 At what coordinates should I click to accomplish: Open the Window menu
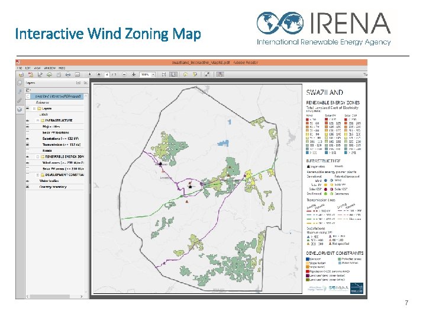tap(50, 68)
